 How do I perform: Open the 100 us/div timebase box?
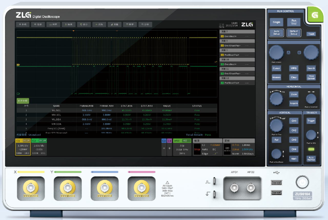[227, 149]
